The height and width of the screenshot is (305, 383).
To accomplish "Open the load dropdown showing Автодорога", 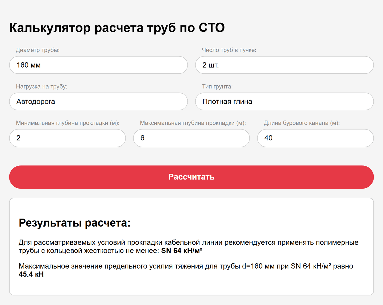I will tap(98, 101).
